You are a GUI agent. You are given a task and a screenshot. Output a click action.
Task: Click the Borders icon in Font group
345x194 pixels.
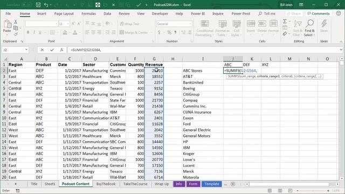(52, 32)
